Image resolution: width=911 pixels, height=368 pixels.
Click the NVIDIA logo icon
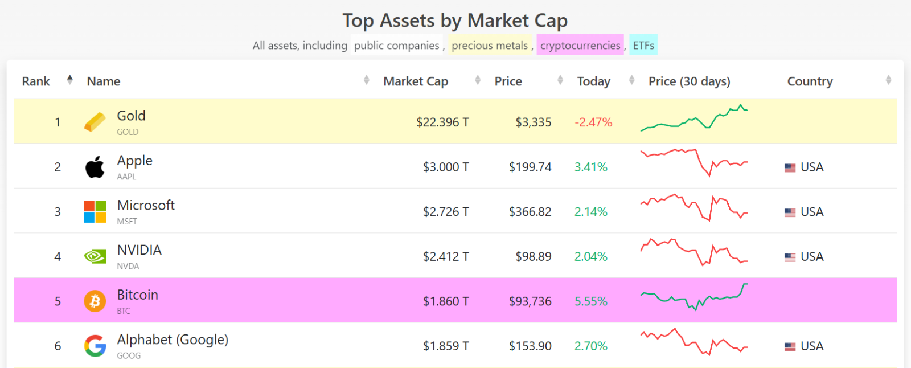(x=95, y=256)
